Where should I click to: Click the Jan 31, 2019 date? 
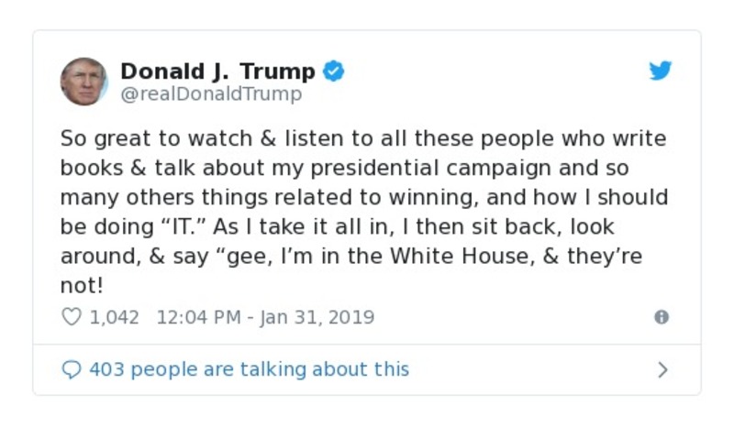pyautogui.click(x=317, y=317)
